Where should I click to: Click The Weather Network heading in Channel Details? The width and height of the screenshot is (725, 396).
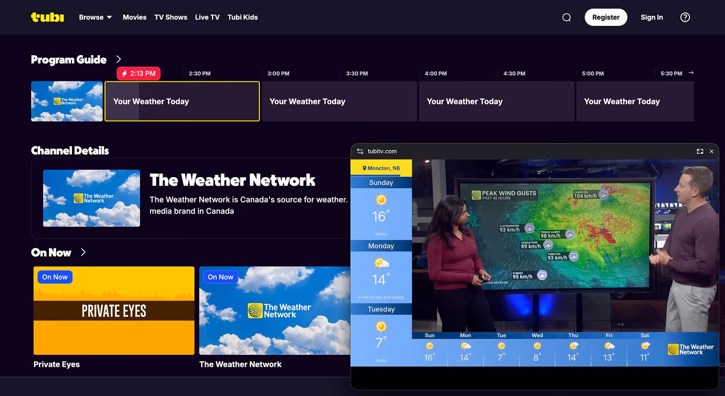click(x=233, y=180)
